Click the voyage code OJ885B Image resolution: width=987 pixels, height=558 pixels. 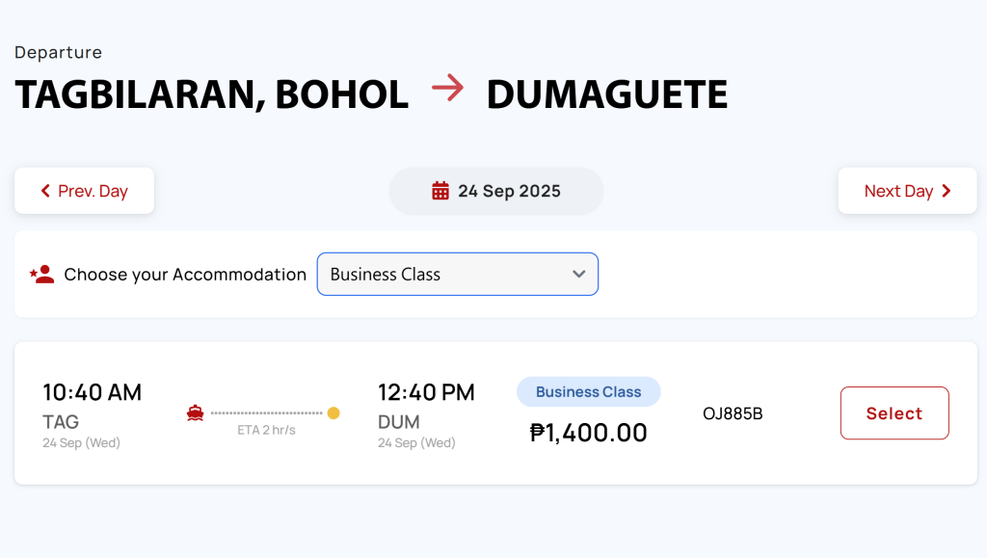tap(733, 413)
